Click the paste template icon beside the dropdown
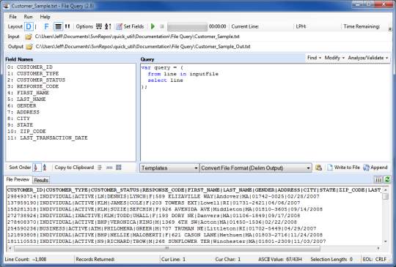Viewport: 396px width, 267px height. coord(318,168)
